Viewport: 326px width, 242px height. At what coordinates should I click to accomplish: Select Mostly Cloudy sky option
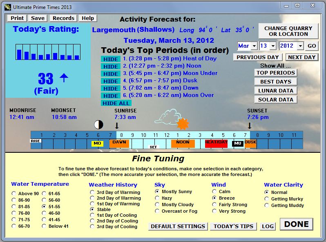(157, 205)
